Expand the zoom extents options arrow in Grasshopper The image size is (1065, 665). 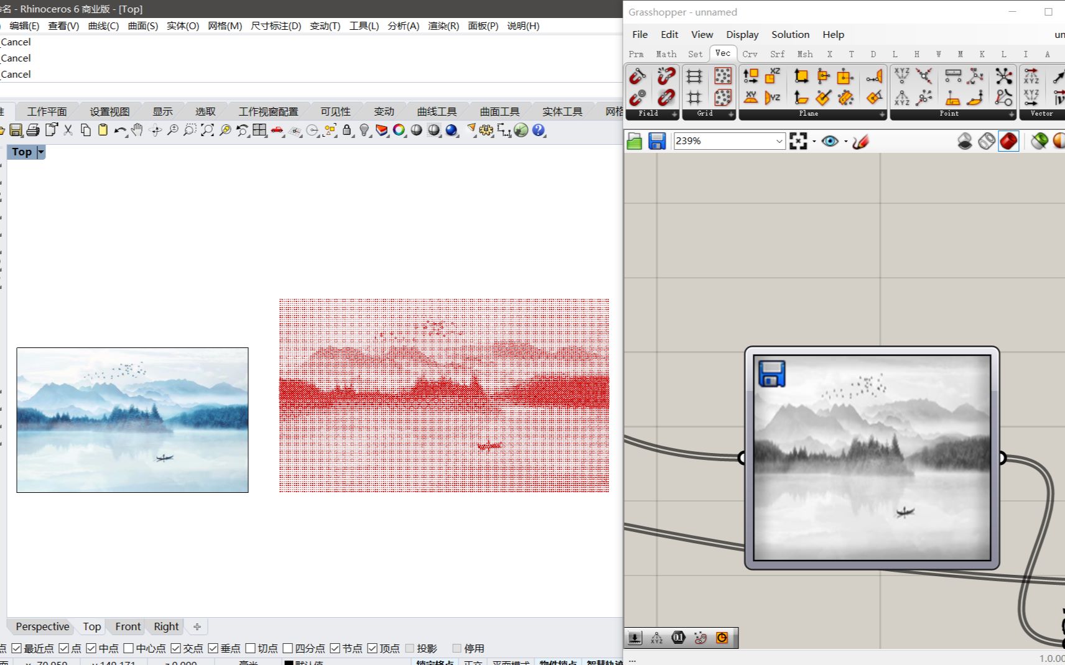pos(814,142)
